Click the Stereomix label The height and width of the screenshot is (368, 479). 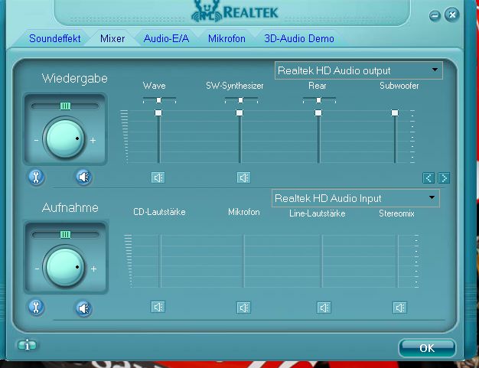point(396,213)
